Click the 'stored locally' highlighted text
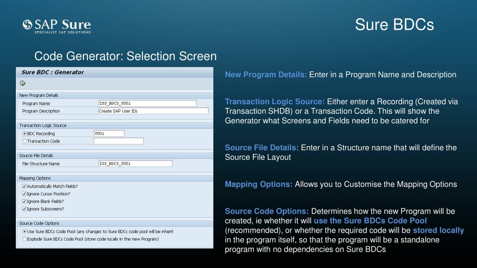The width and height of the screenshot is (477, 268). (438, 230)
